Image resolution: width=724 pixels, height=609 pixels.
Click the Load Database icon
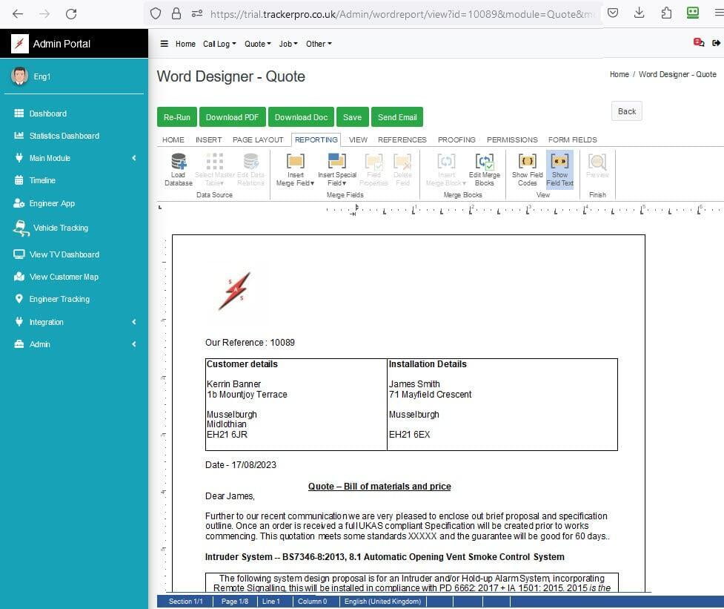pos(178,162)
